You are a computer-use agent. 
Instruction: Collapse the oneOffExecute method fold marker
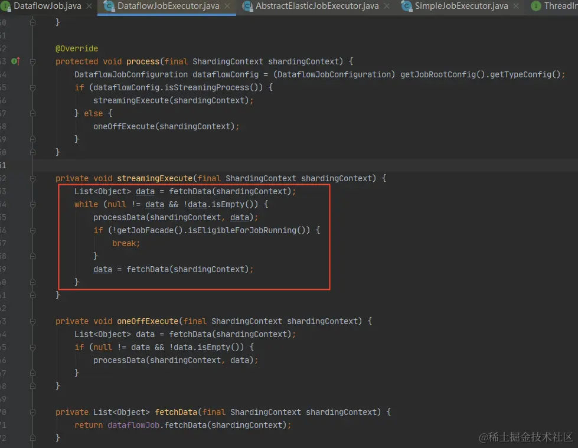(32, 321)
